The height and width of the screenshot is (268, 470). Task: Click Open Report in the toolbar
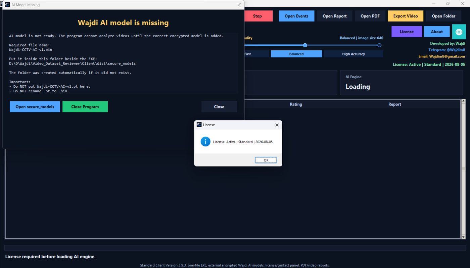[x=335, y=16]
